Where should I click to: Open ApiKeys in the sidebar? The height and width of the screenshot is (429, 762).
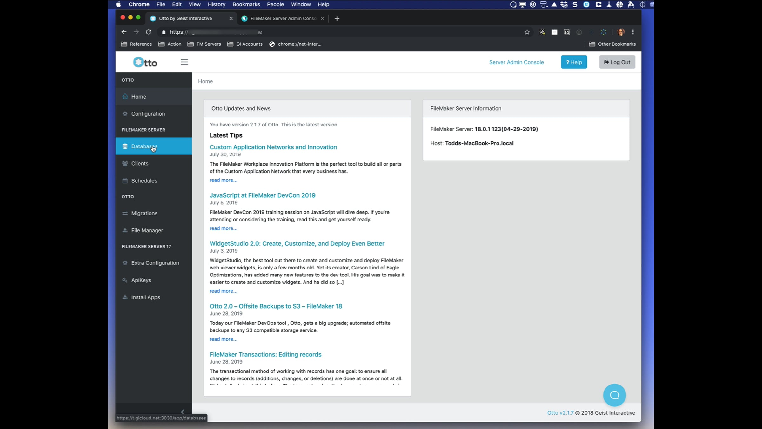tap(154, 280)
